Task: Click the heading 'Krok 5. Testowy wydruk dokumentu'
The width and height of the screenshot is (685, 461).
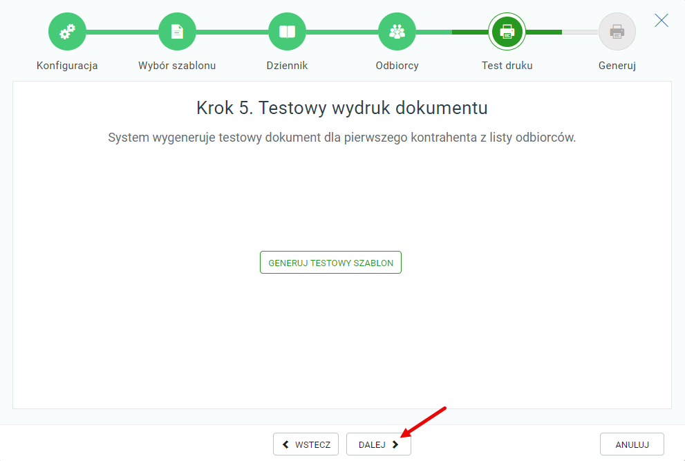Action: pos(342,108)
